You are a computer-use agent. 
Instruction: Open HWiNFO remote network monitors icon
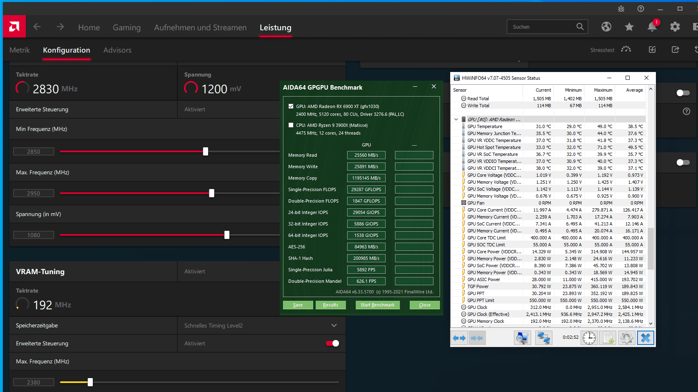click(543, 338)
